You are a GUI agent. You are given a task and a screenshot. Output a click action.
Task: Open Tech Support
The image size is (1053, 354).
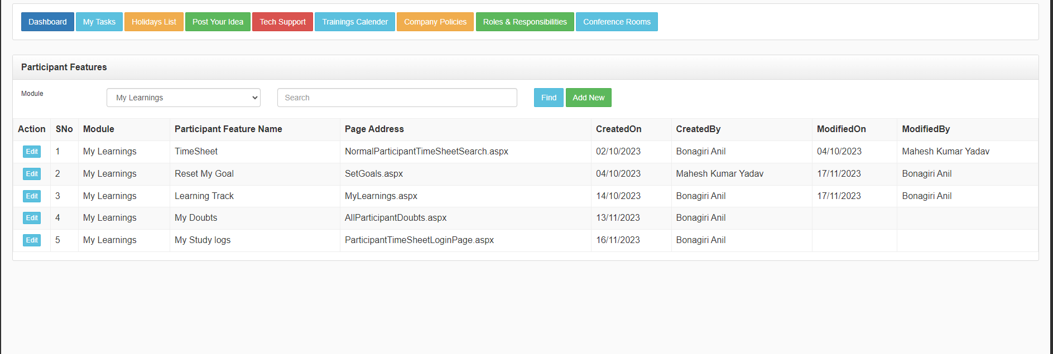point(282,22)
